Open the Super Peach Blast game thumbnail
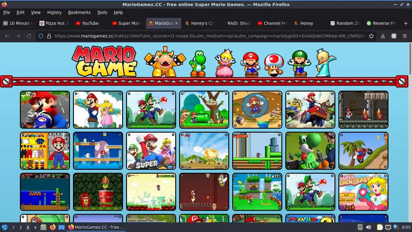This screenshot has height=232, width=412. 363,192
